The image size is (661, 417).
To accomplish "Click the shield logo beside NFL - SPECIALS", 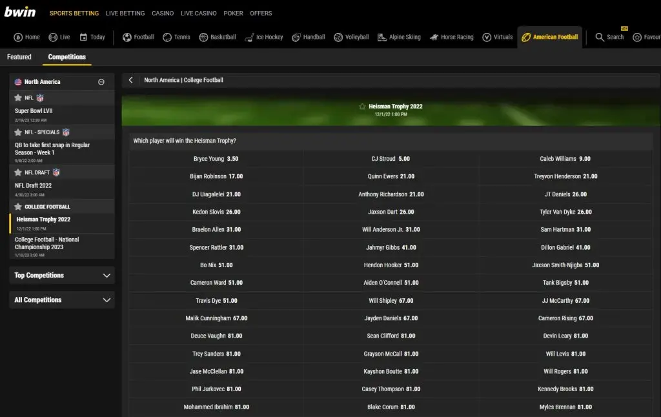I will (66, 132).
